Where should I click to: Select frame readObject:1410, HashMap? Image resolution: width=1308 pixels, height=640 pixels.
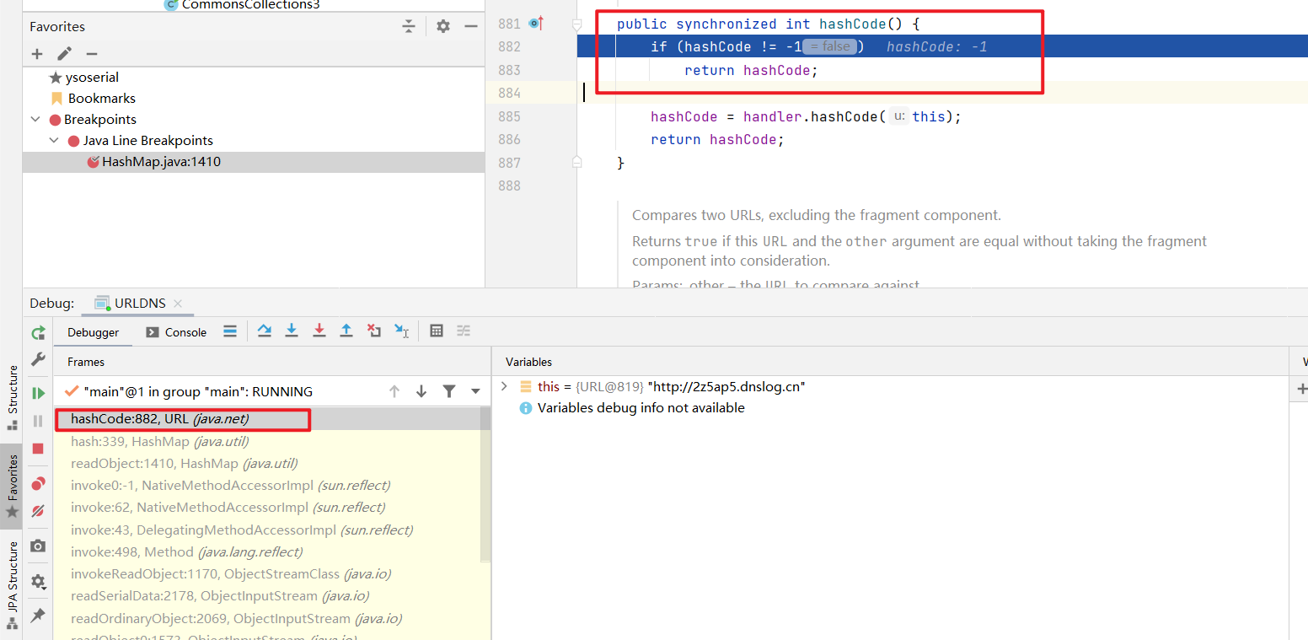(267, 463)
